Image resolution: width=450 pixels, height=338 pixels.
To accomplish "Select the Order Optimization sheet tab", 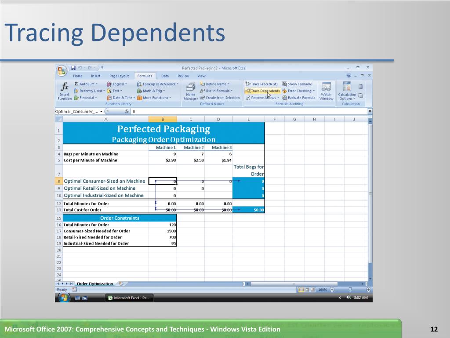I will point(95,284).
